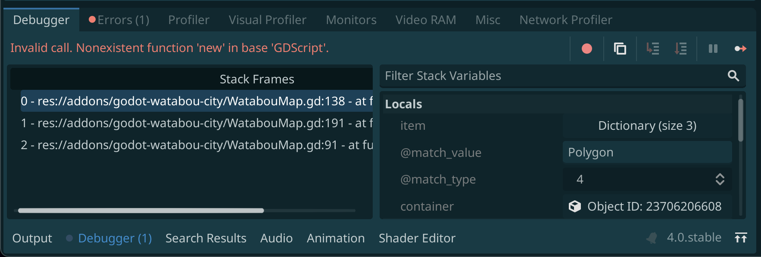Screen dimensions: 761x257
Task: Click the Step Over debugger icon
Action: click(681, 49)
